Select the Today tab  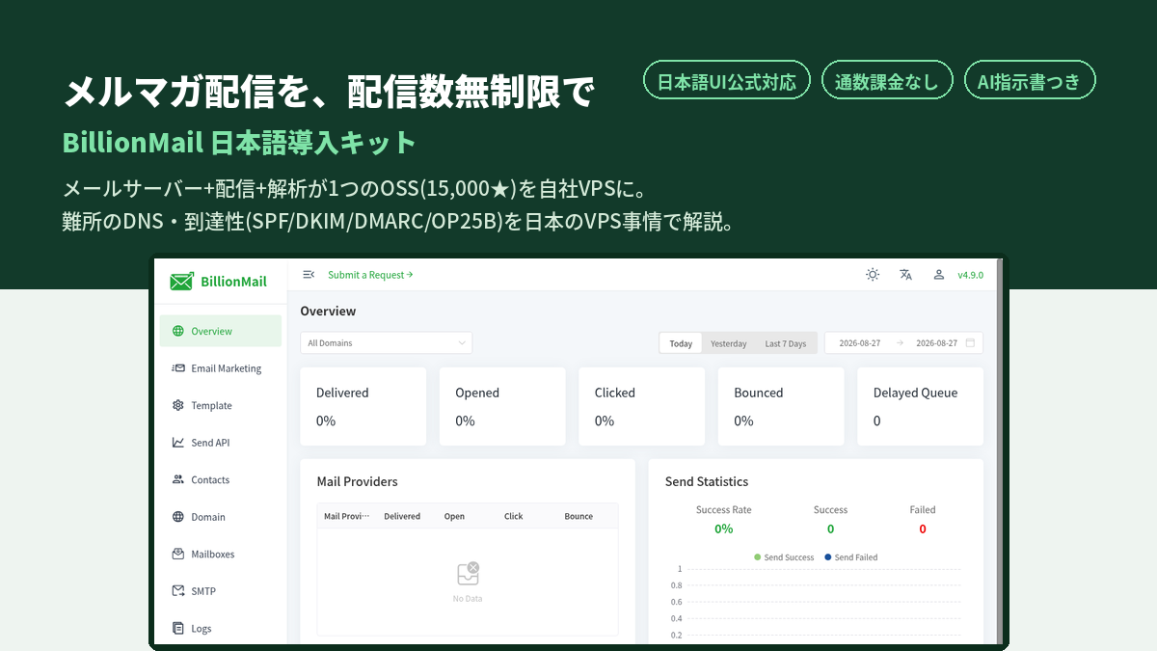click(x=681, y=343)
